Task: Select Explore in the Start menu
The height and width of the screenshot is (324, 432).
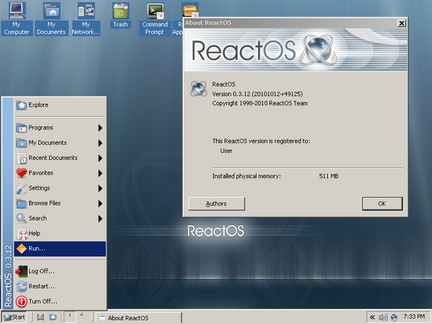Action: (60, 105)
